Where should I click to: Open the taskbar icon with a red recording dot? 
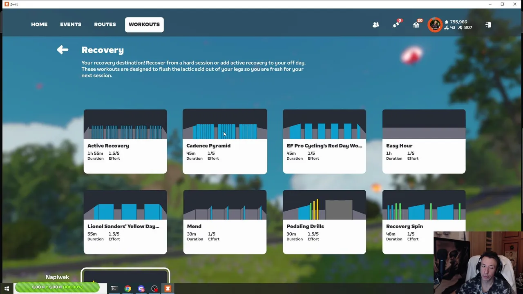click(x=154, y=289)
